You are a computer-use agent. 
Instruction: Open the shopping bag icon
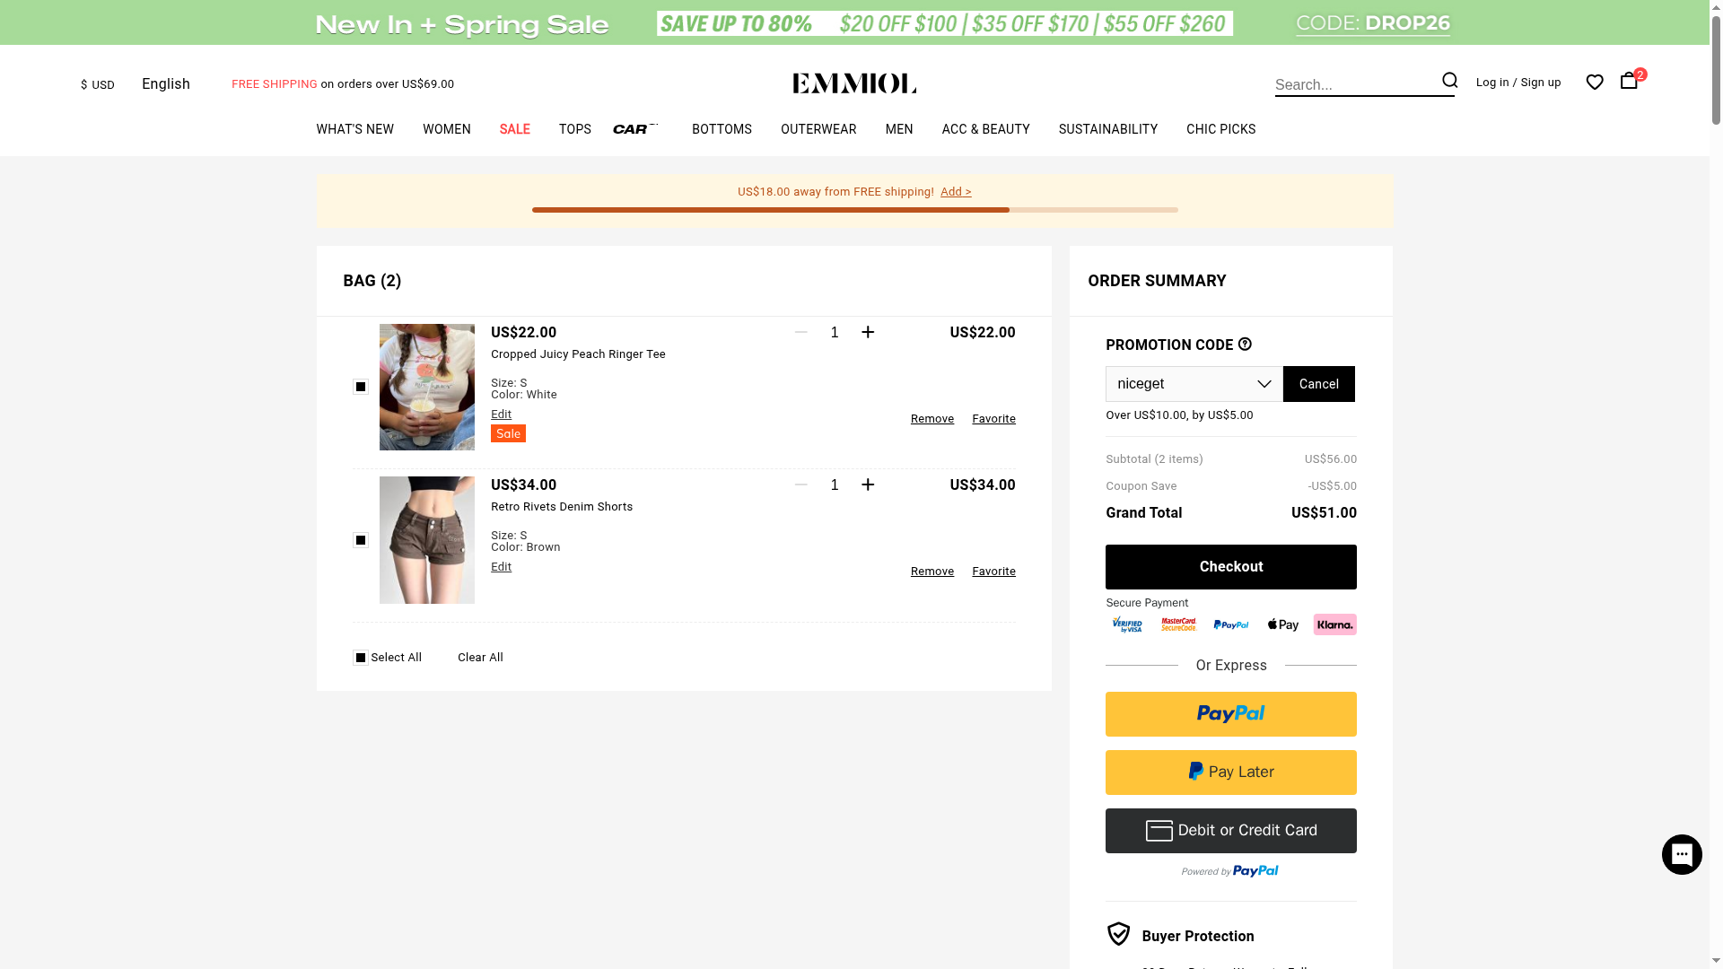tap(1629, 81)
